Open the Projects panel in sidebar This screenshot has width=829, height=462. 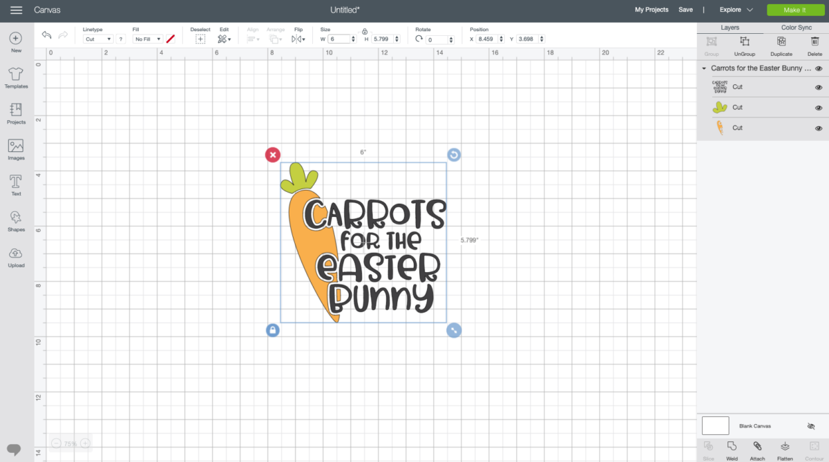(16, 114)
